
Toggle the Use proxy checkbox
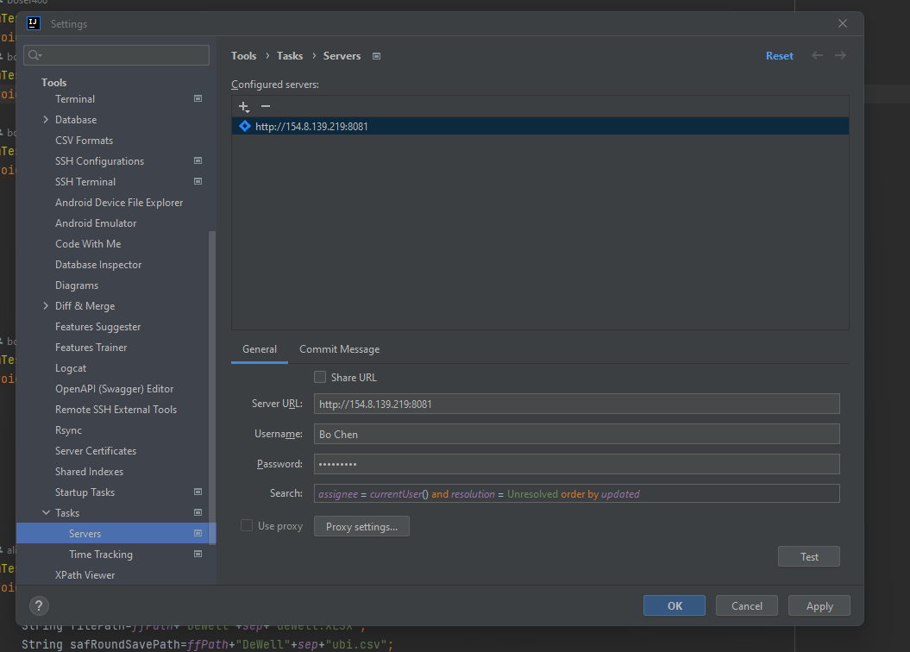click(x=247, y=525)
